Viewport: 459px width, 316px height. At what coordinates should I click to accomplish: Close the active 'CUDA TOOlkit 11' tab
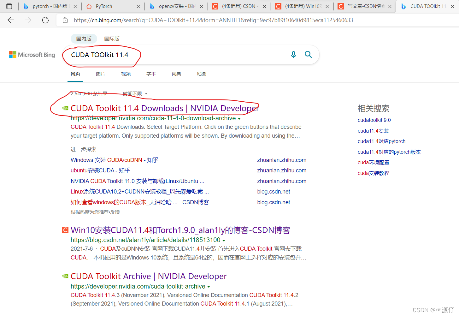pyautogui.click(x=452, y=6)
